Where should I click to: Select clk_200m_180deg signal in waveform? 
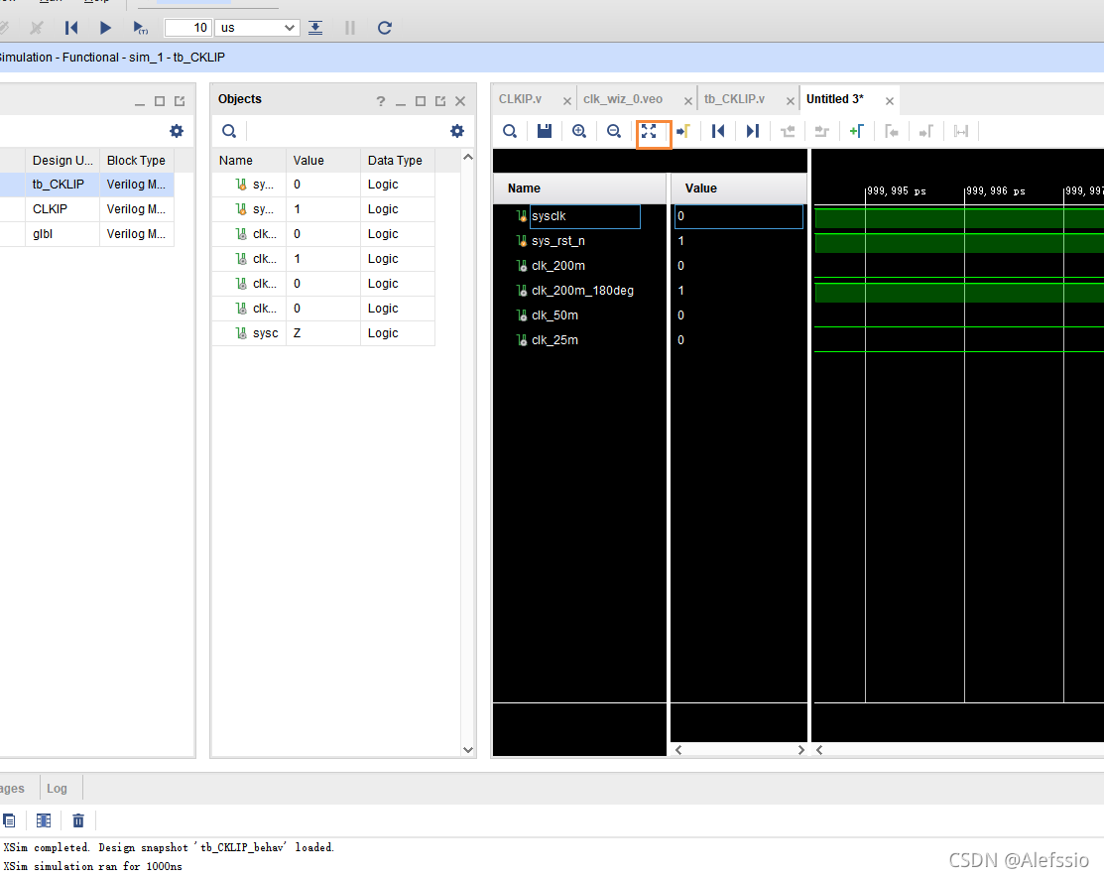coord(582,290)
